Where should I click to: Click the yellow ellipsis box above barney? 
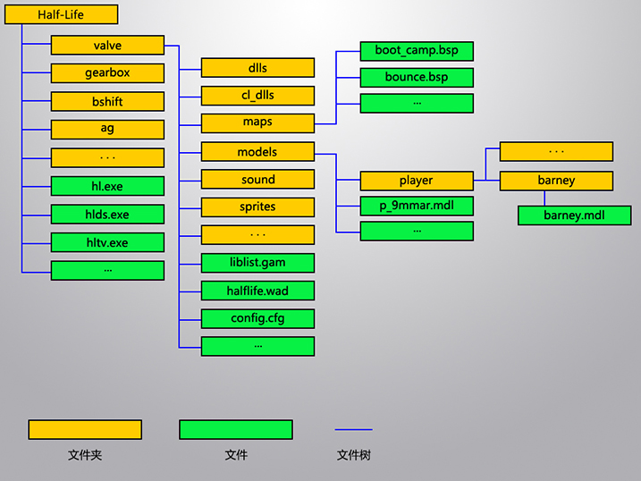pyautogui.click(x=556, y=152)
